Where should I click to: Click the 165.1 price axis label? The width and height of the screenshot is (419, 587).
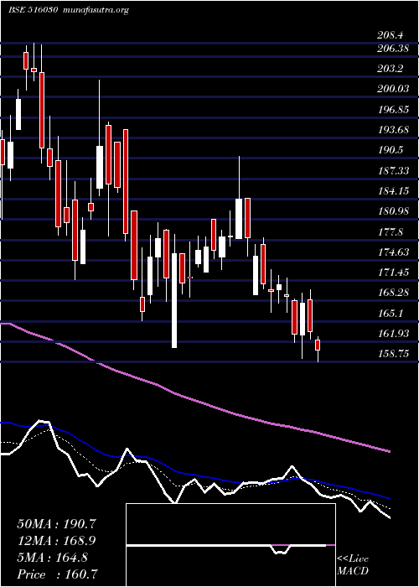click(x=391, y=313)
